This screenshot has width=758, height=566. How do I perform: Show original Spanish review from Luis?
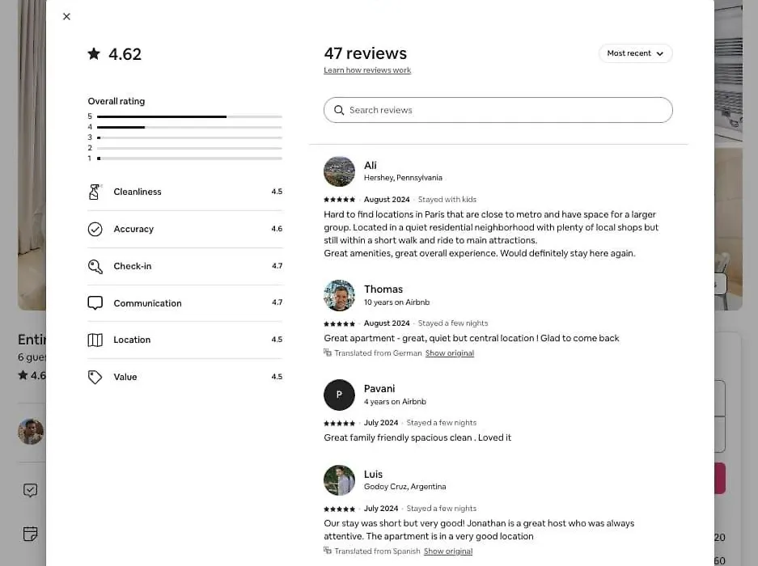(448, 551)
